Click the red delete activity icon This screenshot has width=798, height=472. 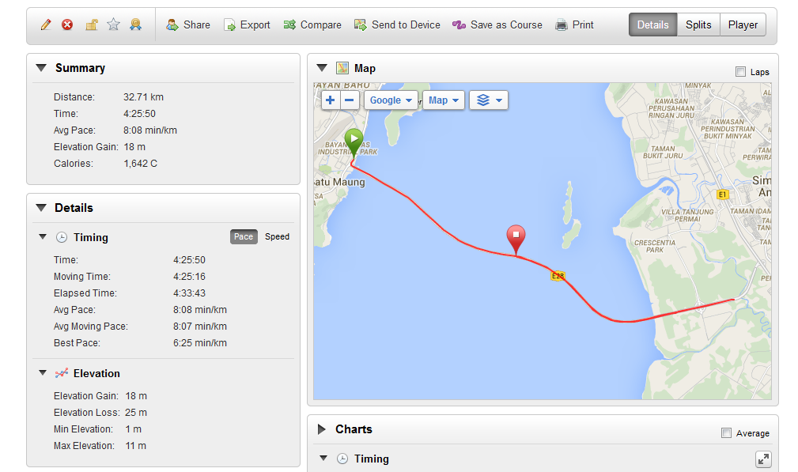coord(67,25)
